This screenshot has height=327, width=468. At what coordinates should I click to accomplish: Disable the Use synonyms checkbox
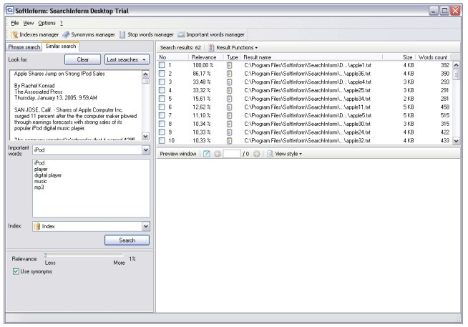click(16, 271)
